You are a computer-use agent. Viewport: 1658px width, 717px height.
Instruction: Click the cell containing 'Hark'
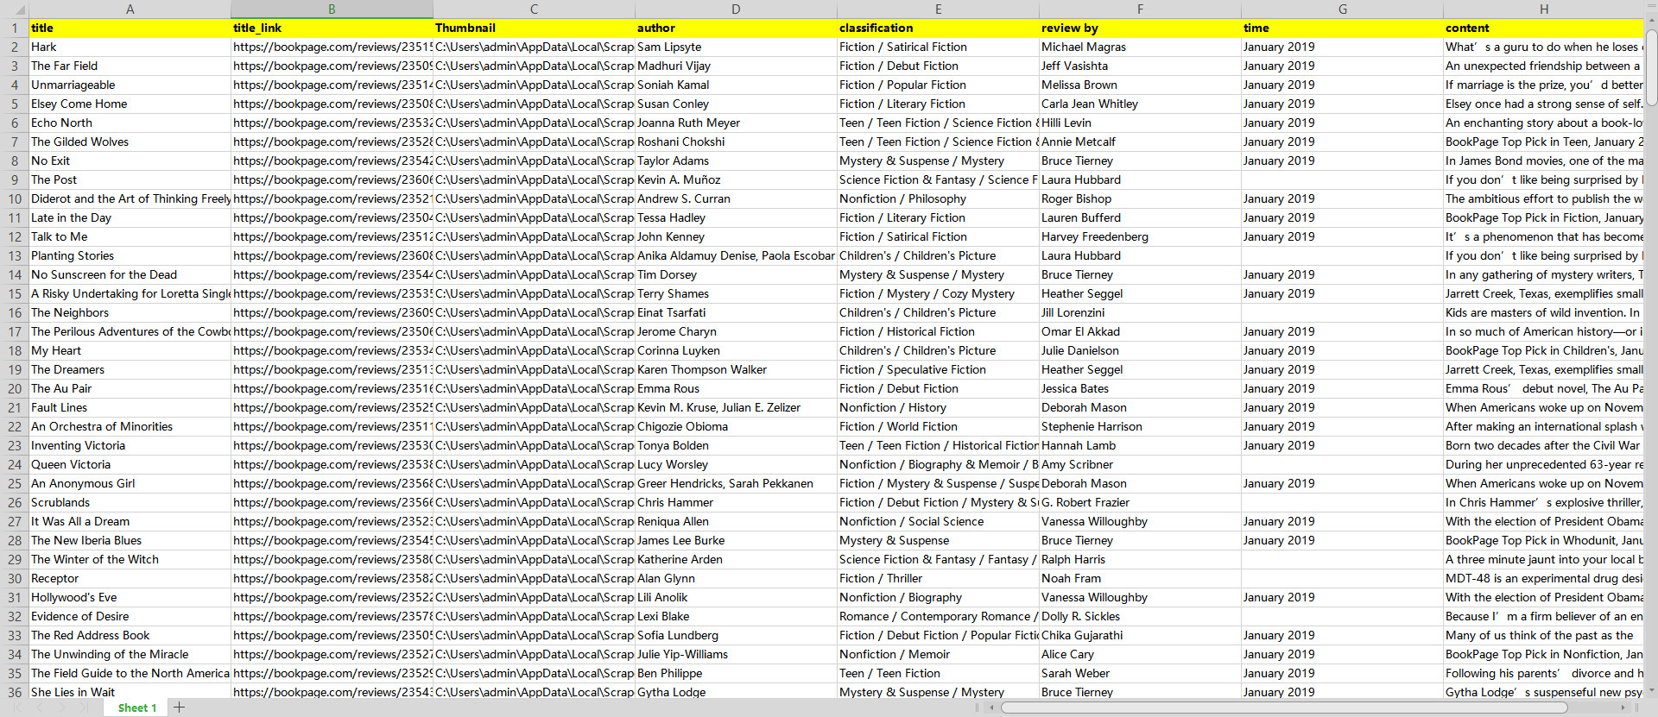pos(130,47)
